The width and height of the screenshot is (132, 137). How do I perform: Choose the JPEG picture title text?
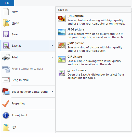(x=76, y=29)
